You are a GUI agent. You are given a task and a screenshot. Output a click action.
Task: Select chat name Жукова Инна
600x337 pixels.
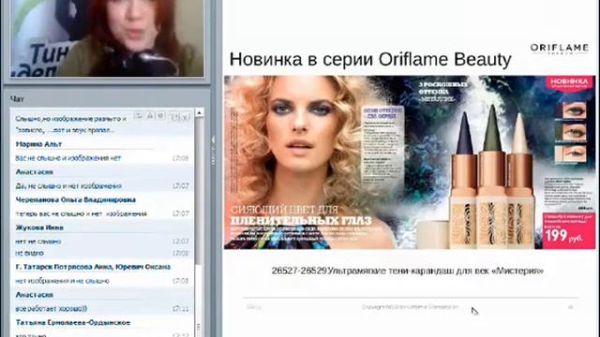39,227
